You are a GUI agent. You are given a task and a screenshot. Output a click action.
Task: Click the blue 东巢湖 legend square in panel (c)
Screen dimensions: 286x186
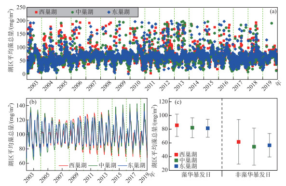[x=176, y=166]
